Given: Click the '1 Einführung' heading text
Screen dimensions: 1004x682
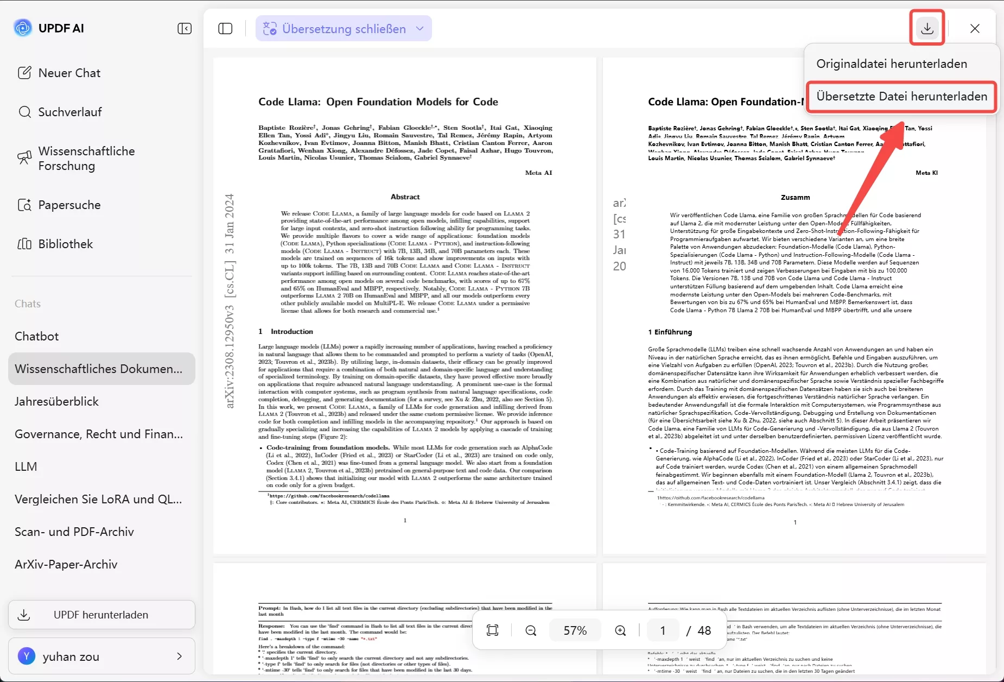Looking at the screenshot, I should [x=670, y=332].
